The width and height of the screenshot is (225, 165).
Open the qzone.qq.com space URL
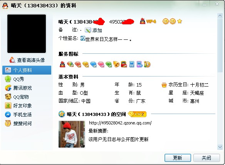pos(120,123)
